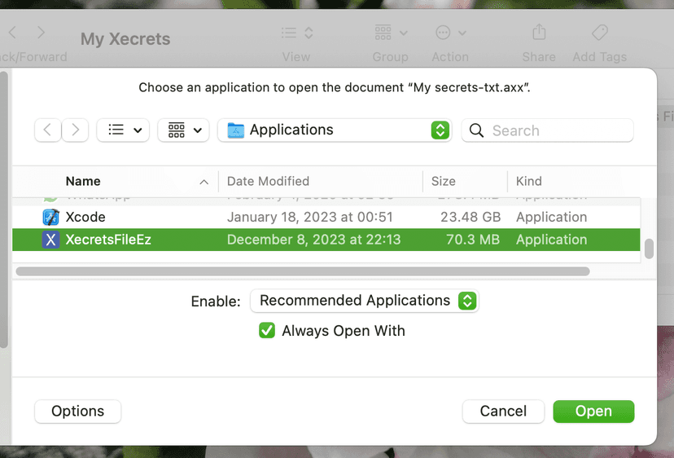The height and width of the screenshot is (458, 674).
Task: Open the Action ellipsis menu icon
Action: [x=449, y=33]
